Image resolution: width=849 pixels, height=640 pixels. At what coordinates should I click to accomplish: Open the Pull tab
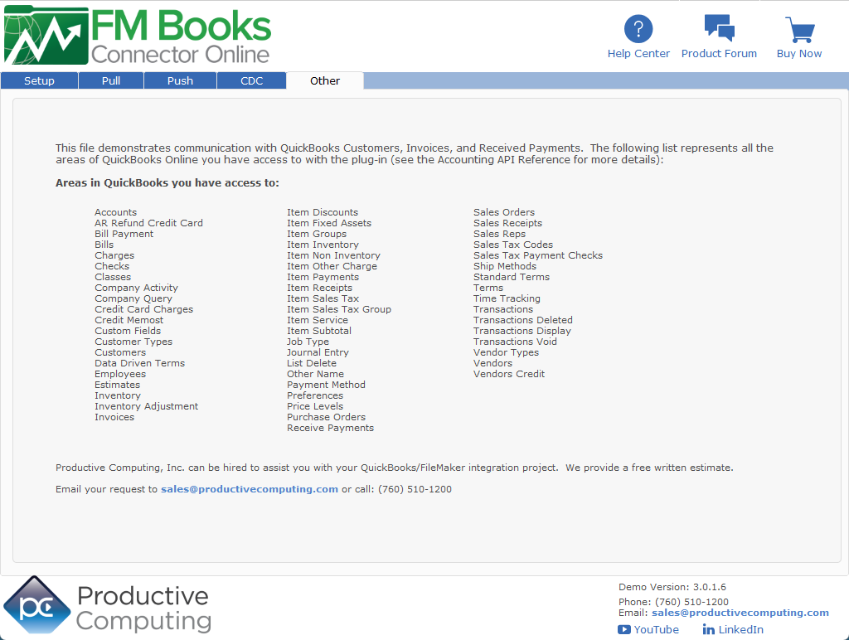(111, 80)
